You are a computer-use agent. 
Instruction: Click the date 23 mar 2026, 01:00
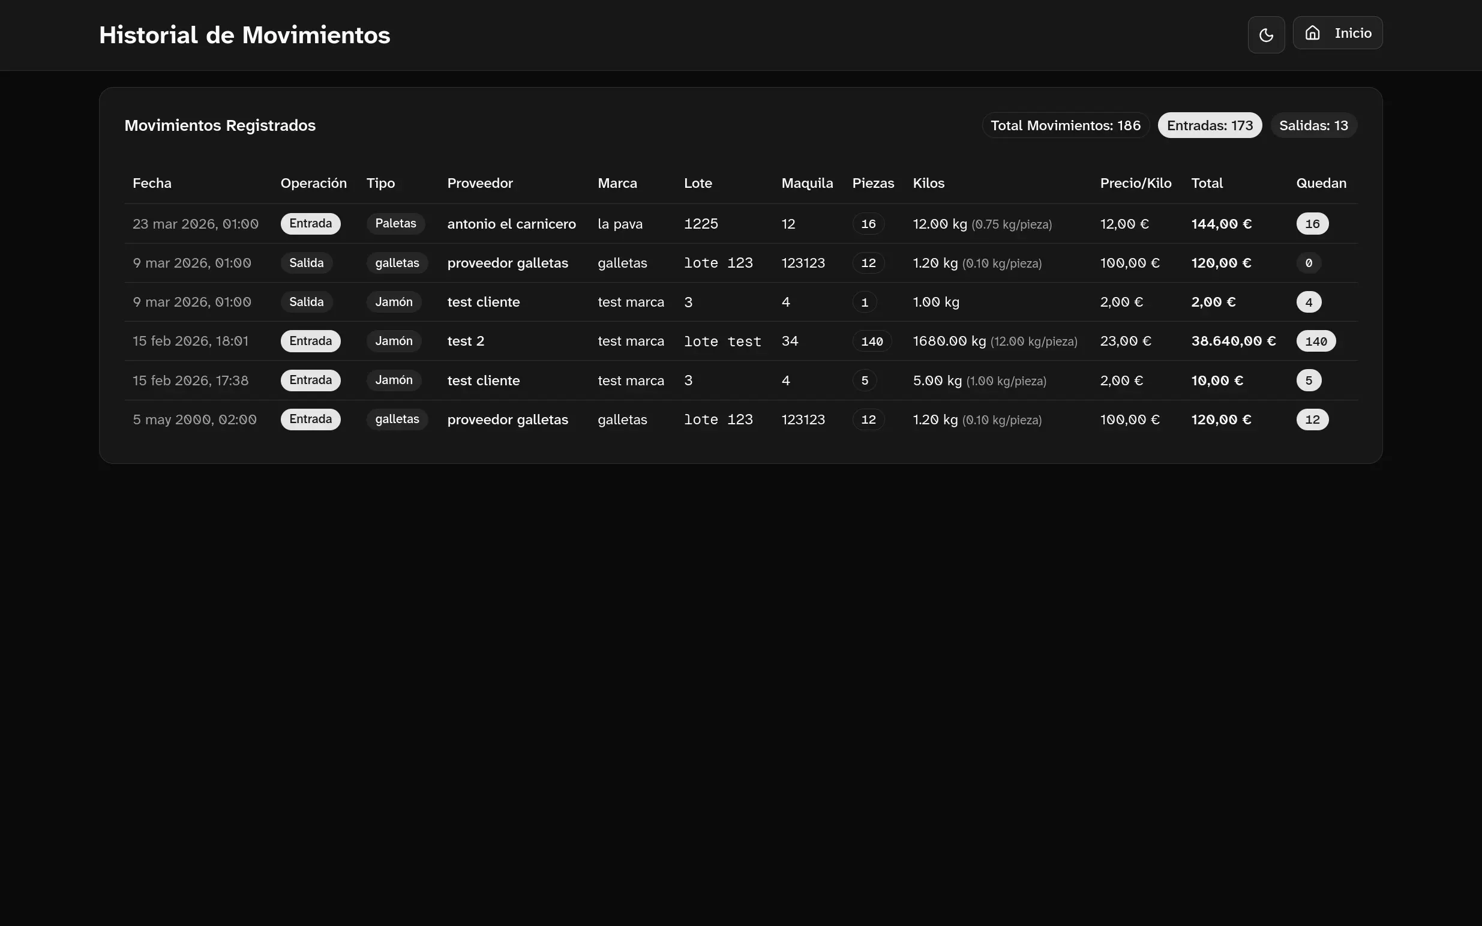tap(195, 224)
